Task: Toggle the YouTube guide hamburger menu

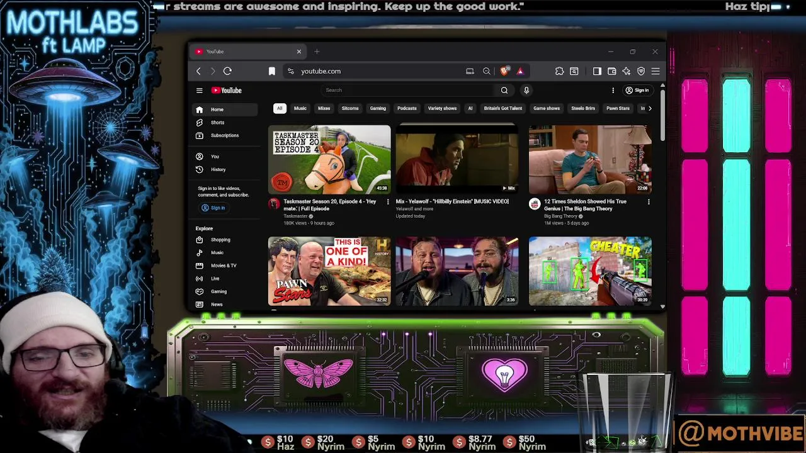Action: (x=200, y=90)
